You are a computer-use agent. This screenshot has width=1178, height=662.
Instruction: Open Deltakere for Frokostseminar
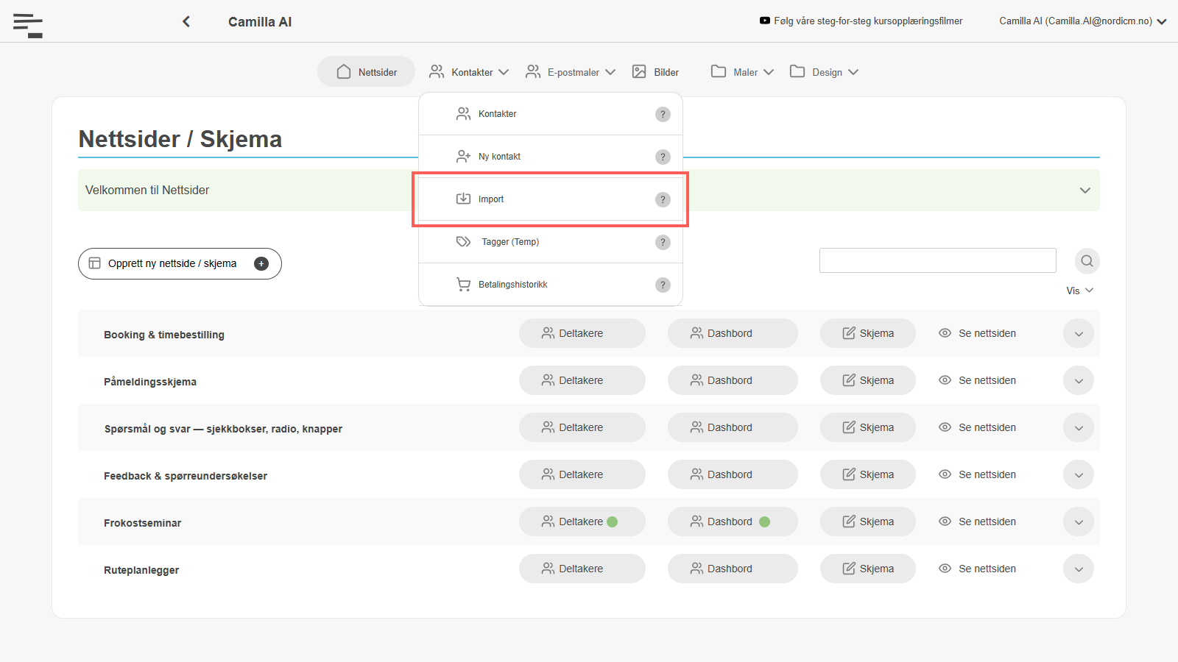pyautogui.click(x=582, y=522)
